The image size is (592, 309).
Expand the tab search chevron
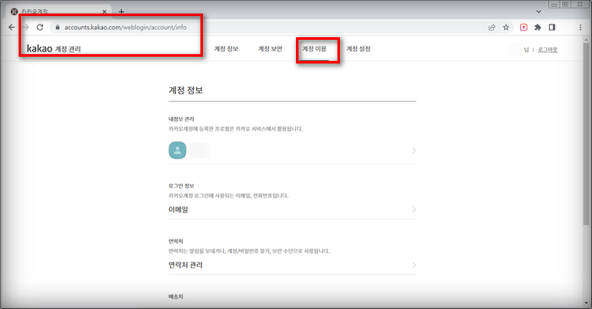(539, 12)
